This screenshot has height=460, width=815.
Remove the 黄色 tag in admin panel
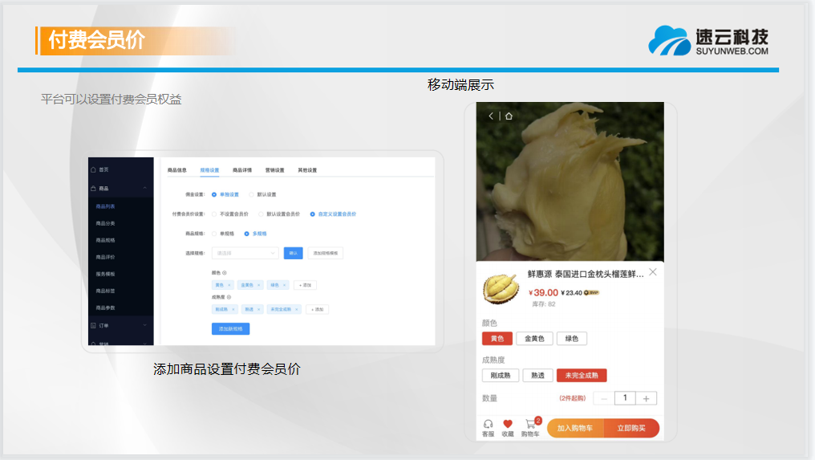(x=229, y=285)
